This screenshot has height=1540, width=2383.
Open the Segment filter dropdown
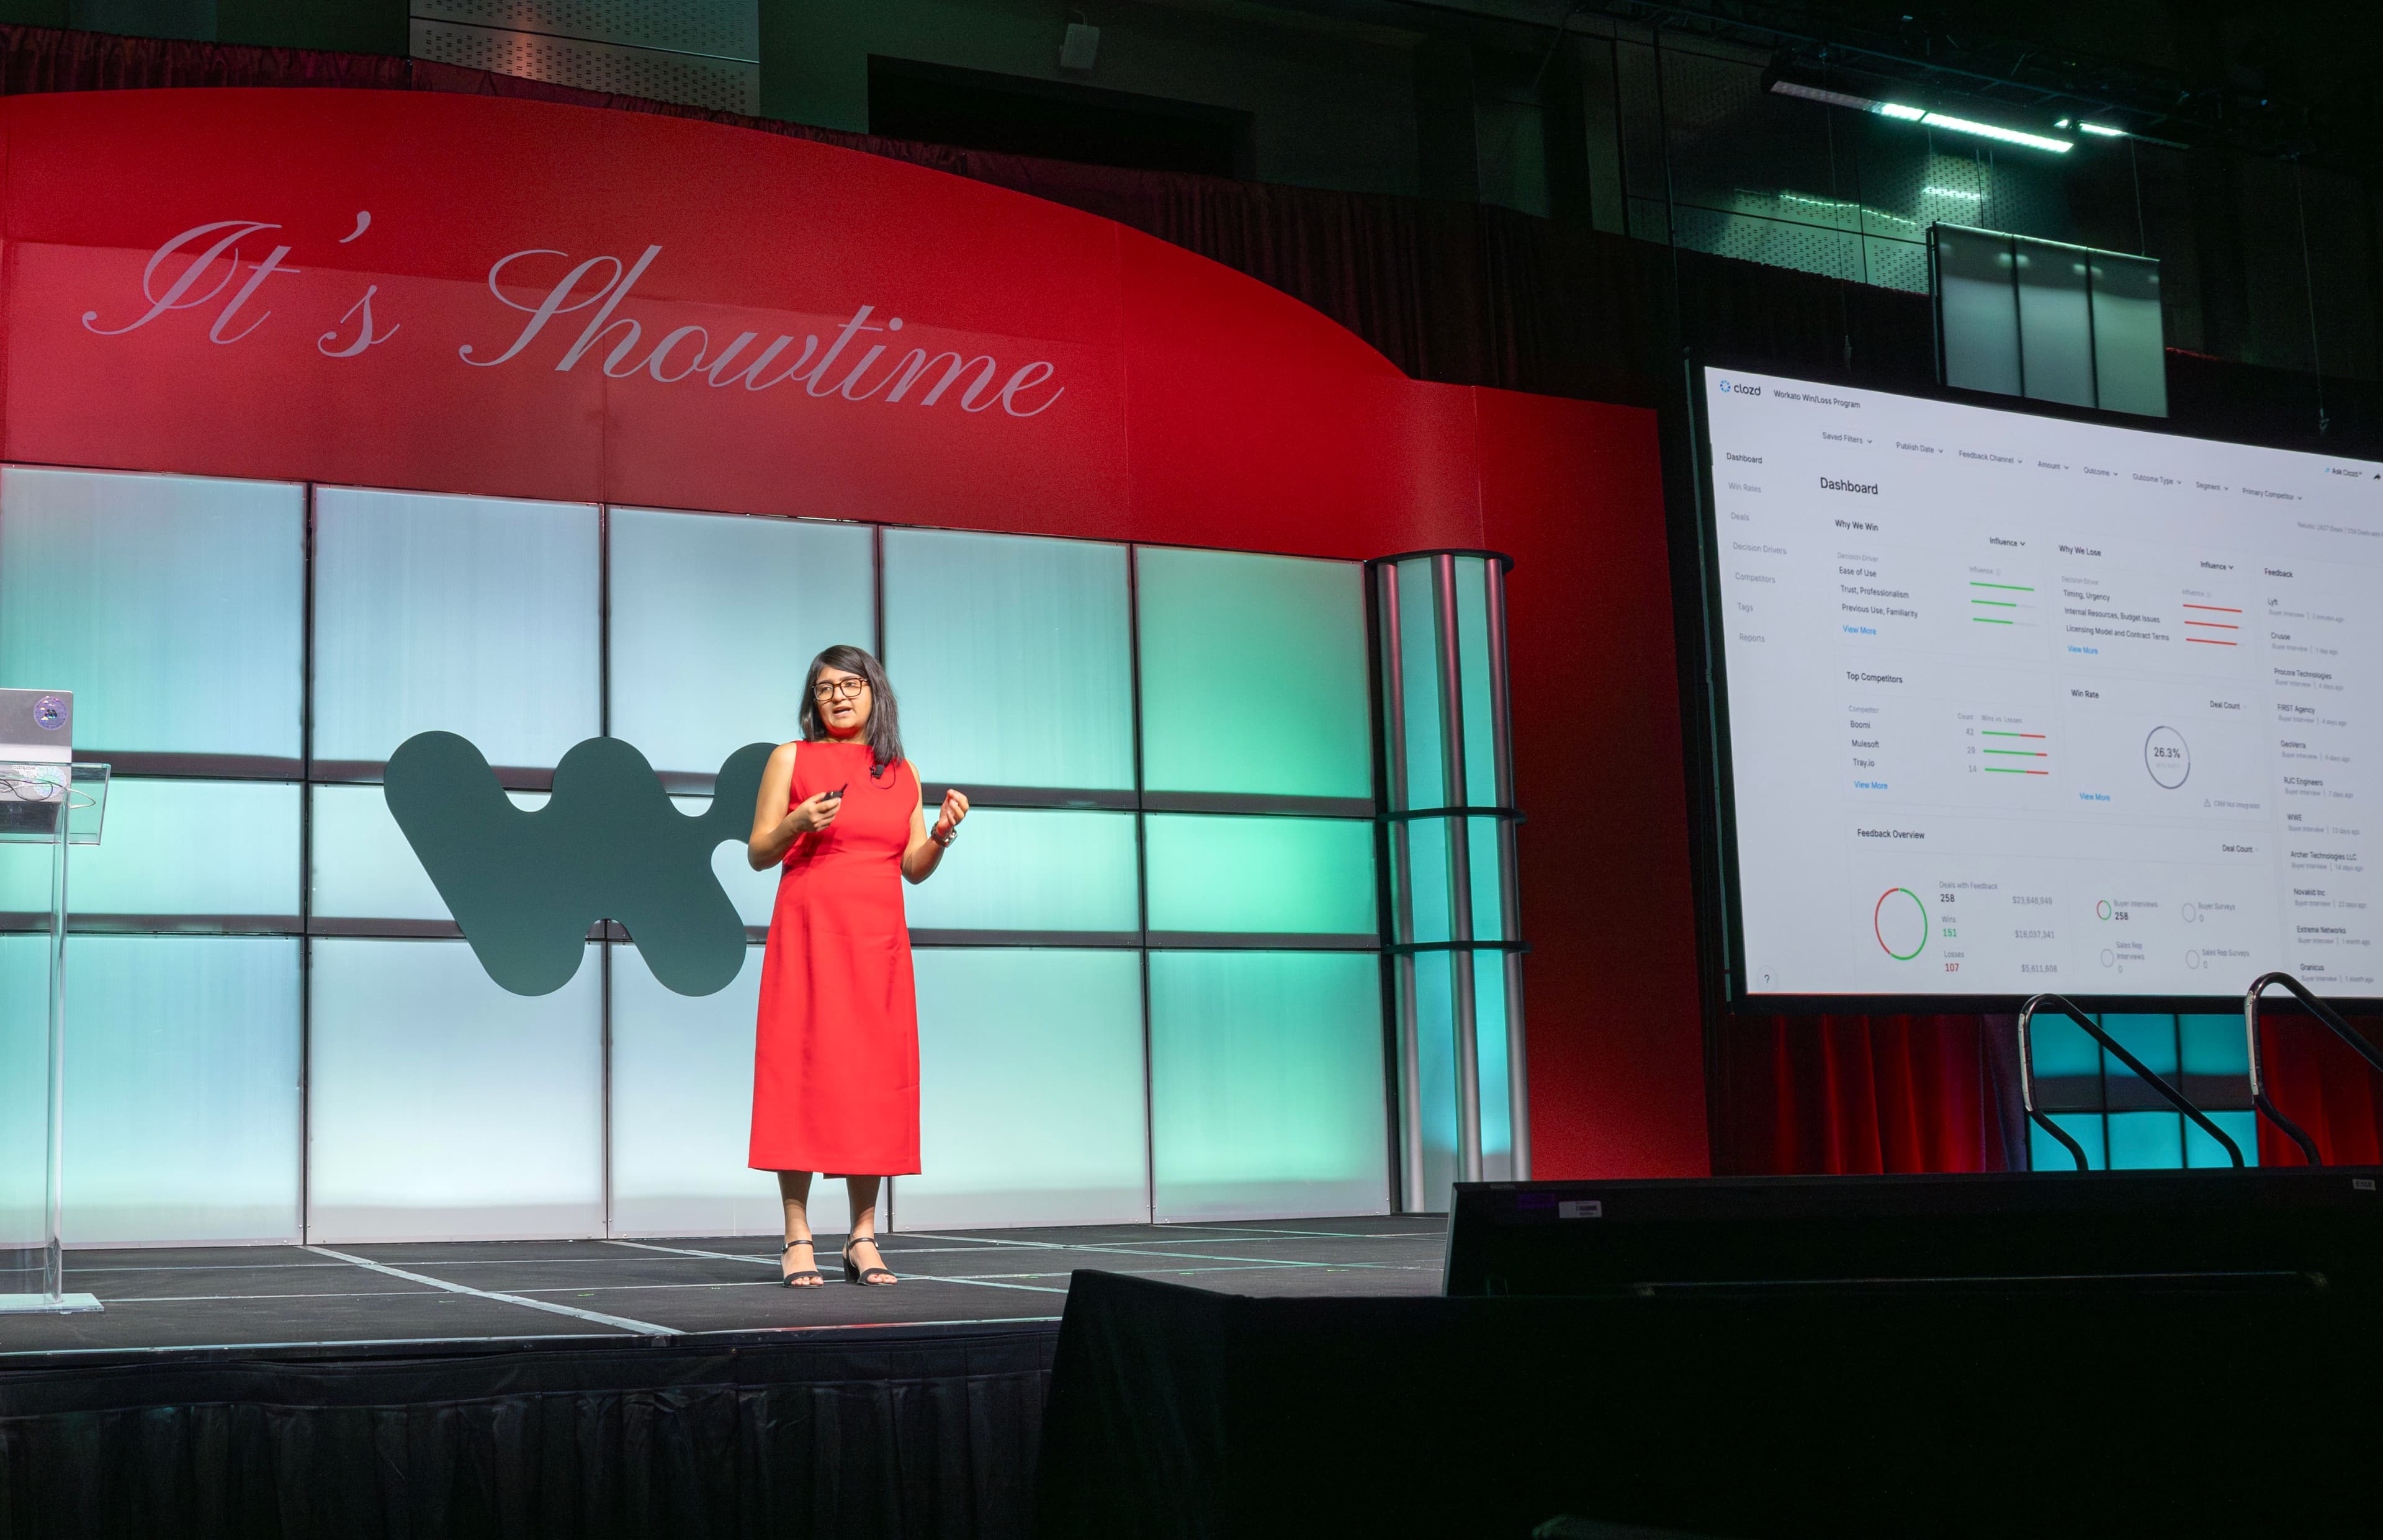point(2211,486)
